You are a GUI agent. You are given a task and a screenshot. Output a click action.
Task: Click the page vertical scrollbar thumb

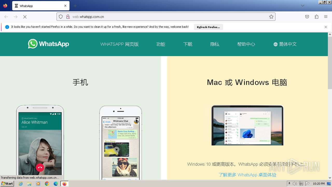(x=330, y=63)
